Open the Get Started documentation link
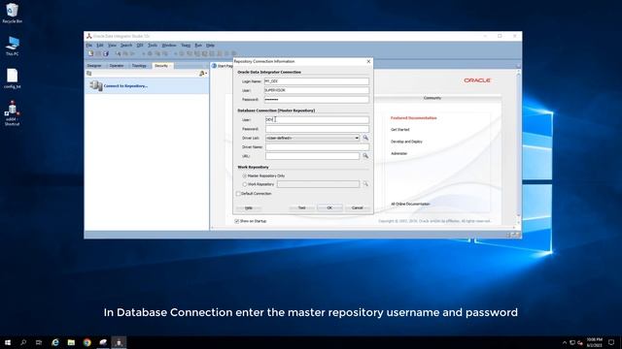Viewport: 622px width, 349px height. coord(399,130)
